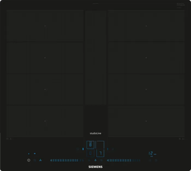Select the lower-right zone display showing 7
The image size is (191, 171).
tap(100, 153)
